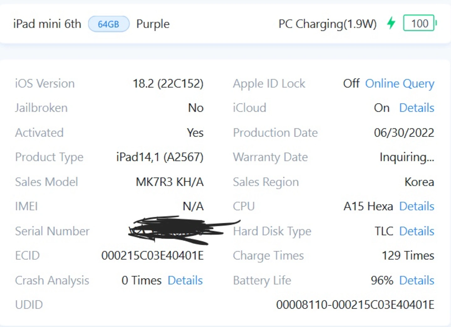Click the scribbled-out Serial Number field
The image size is (451, 327).
[182, 230]
